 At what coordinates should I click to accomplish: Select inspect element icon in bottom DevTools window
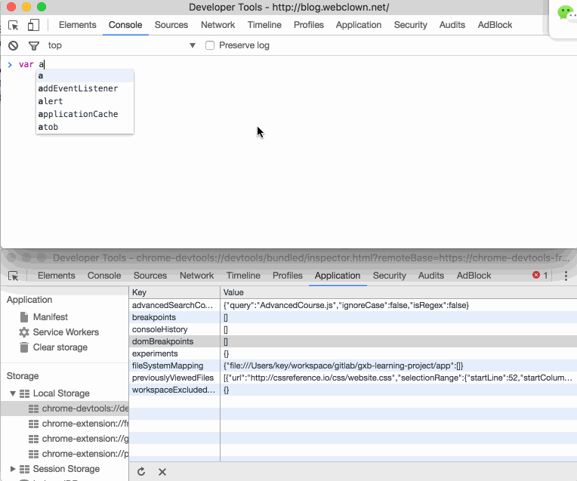tap(14, 276)
